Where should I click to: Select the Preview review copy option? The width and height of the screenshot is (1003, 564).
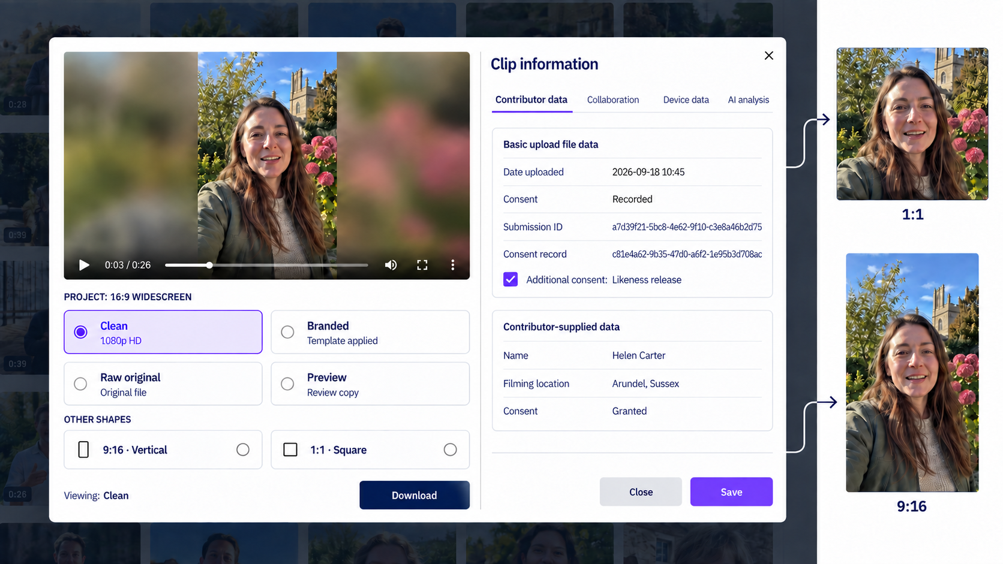370,384
